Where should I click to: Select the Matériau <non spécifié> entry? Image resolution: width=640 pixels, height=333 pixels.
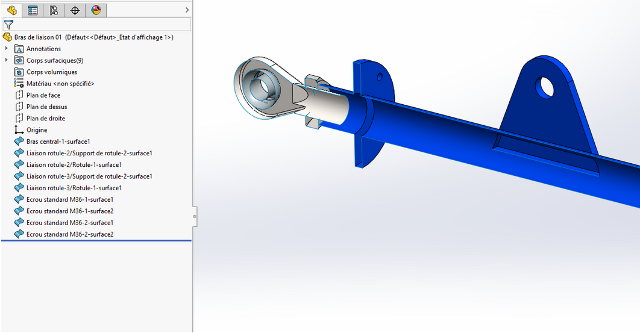pyautogui.click(x=60, y=84)
